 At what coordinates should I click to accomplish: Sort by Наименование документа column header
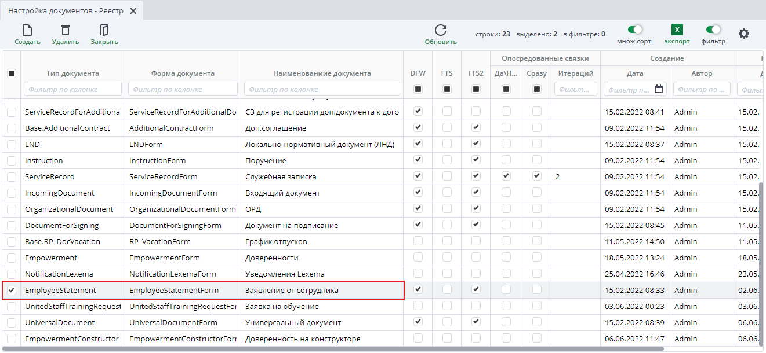322,73
